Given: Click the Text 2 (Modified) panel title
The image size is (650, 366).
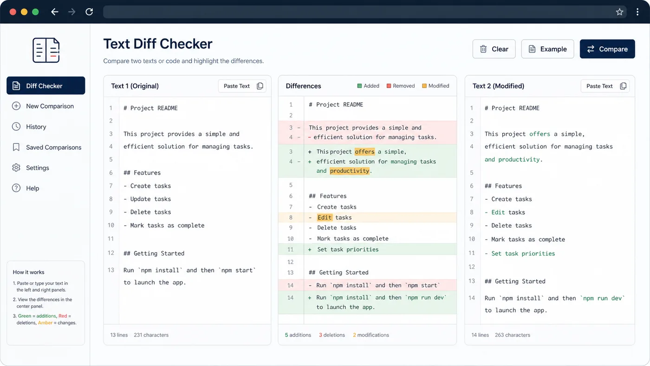Looking at the screenshot, I should 498,86.
